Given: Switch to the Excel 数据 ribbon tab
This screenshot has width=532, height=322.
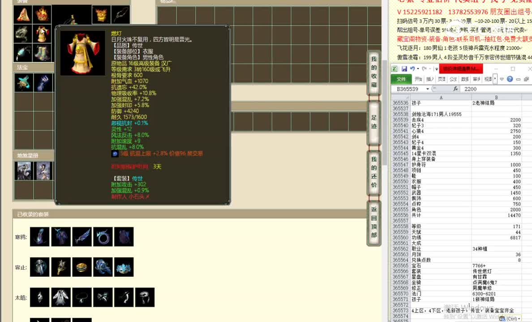Looking at the screenshot, I should pos(465,79).
